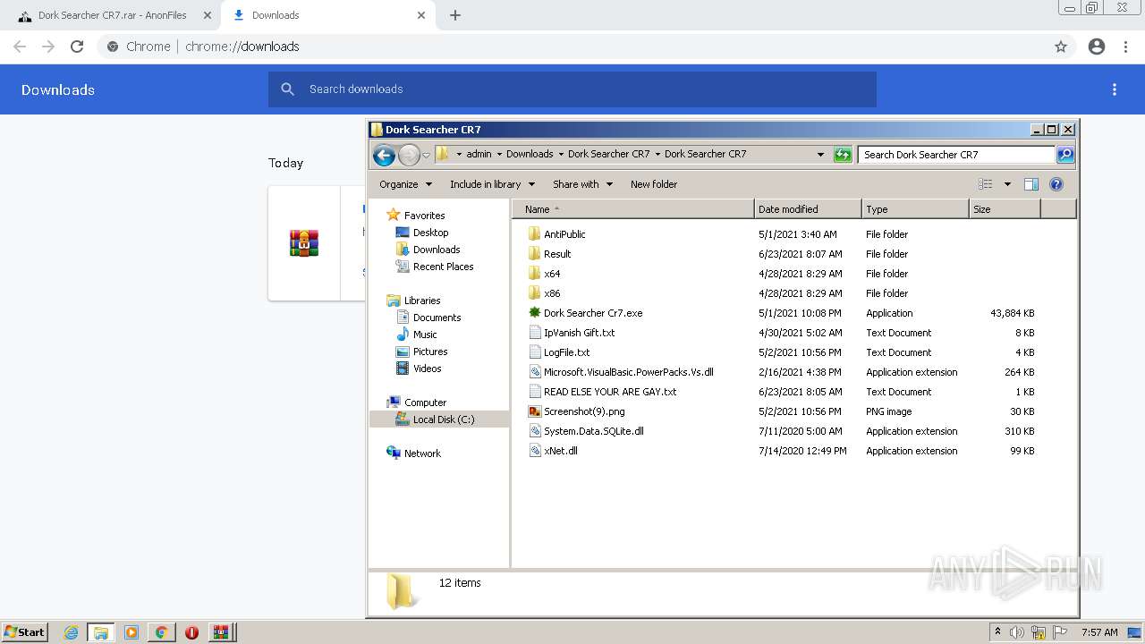The width and height of the screenshot is (1145, 644).
Task: Switch to the Dork Searcher CR7.rar AnonFiles tab
Action: click(113, 15)
